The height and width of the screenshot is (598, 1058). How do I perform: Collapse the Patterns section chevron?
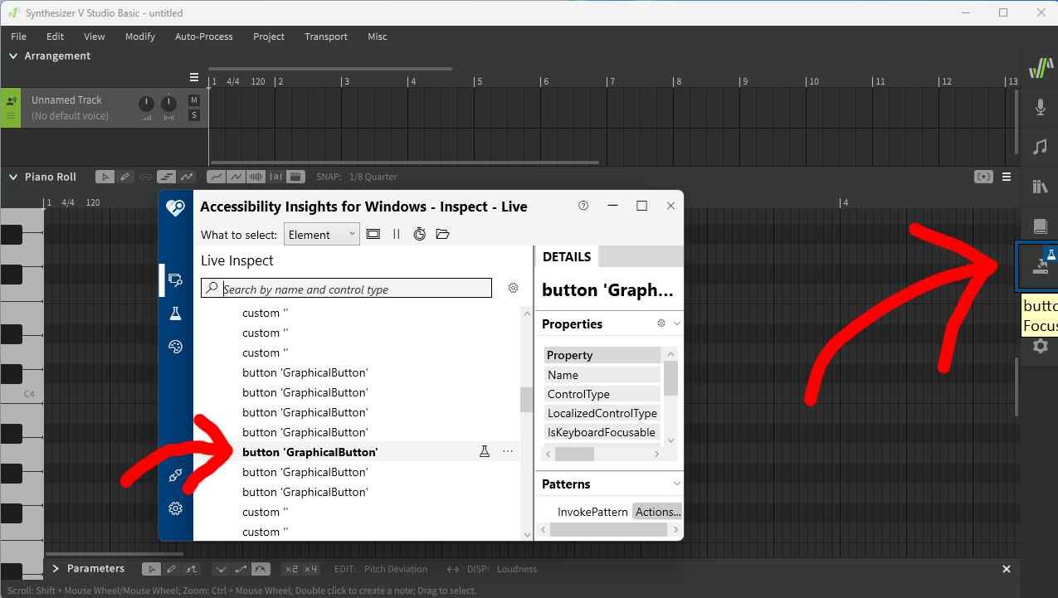pyautogui.click(x=676, y=484)
